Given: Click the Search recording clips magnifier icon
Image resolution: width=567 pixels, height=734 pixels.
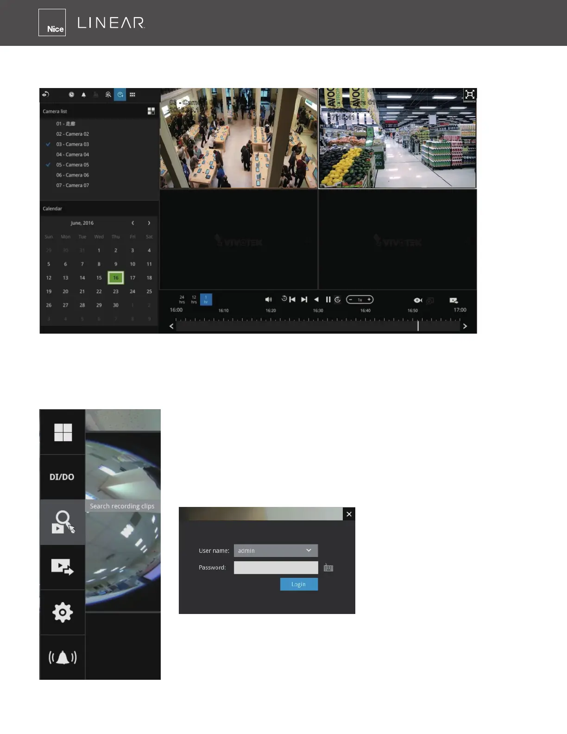Looking at the screenshot, I should [62, 522].
